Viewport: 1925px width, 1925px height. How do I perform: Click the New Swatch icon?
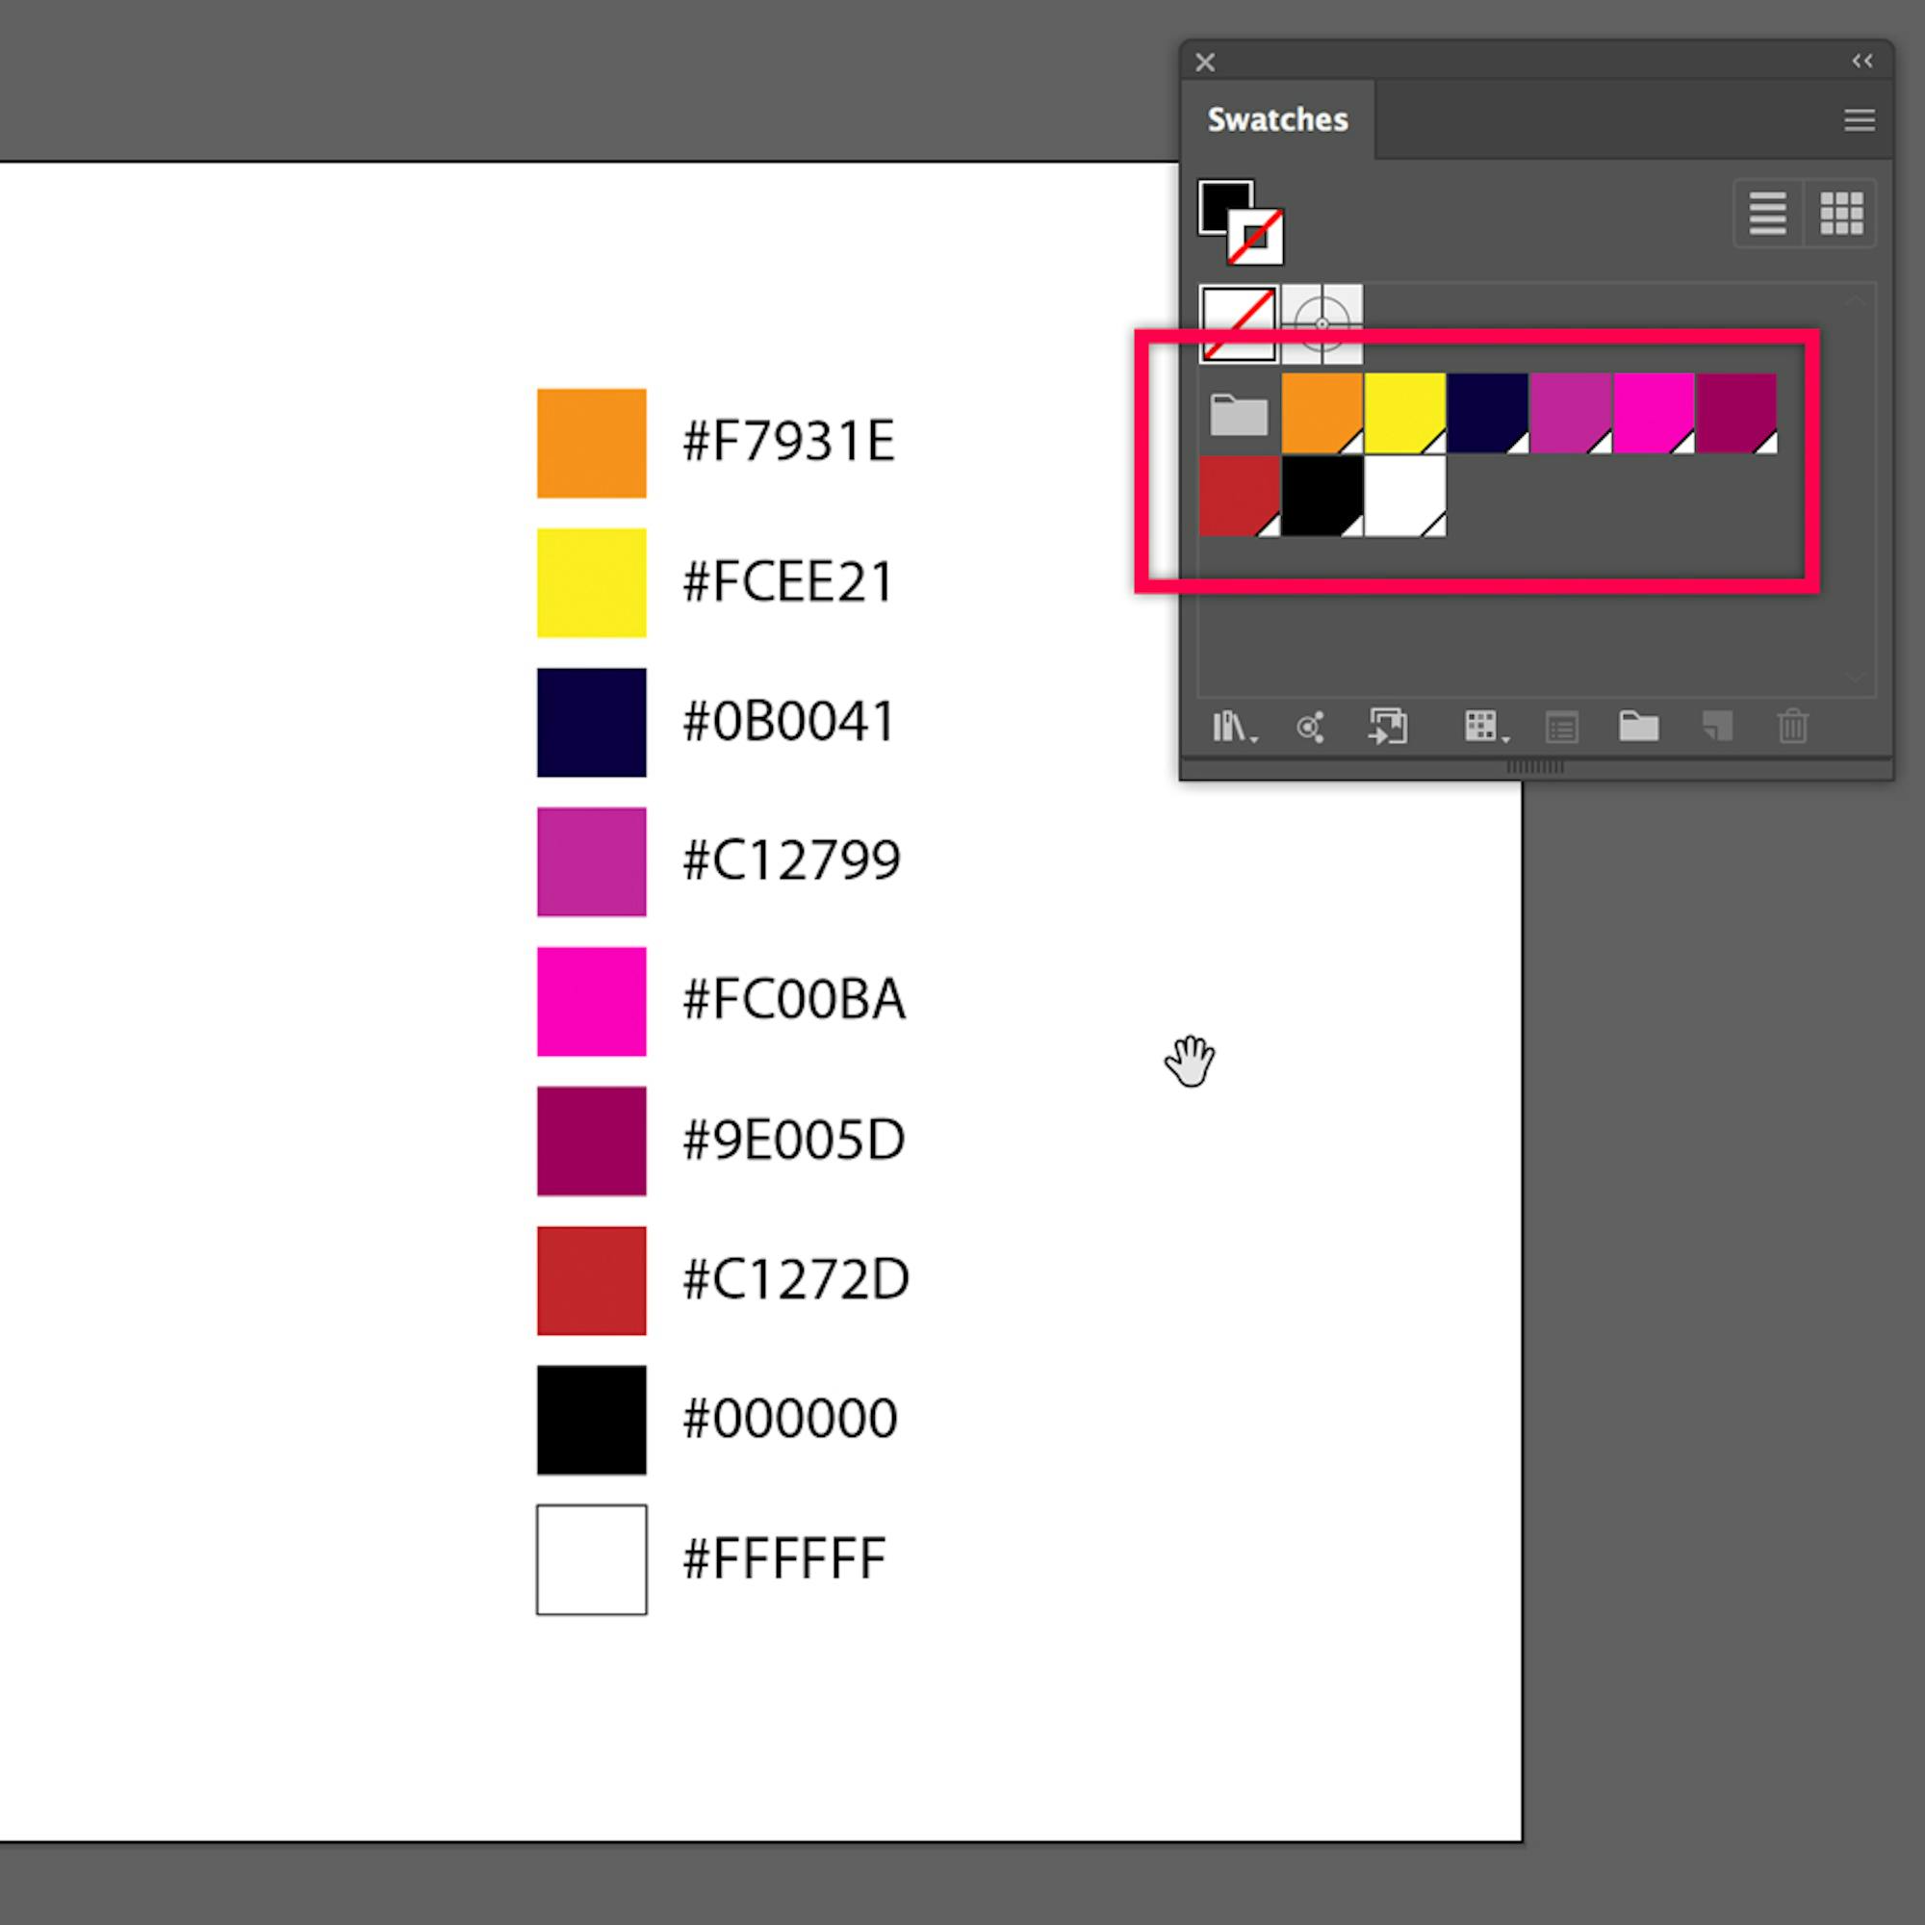(1716, 728)
